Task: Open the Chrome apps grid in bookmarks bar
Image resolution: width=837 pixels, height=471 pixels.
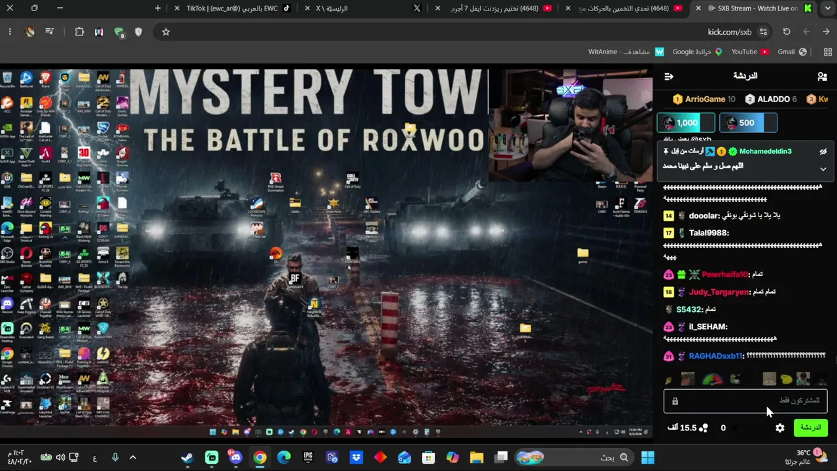Action: 828,52
